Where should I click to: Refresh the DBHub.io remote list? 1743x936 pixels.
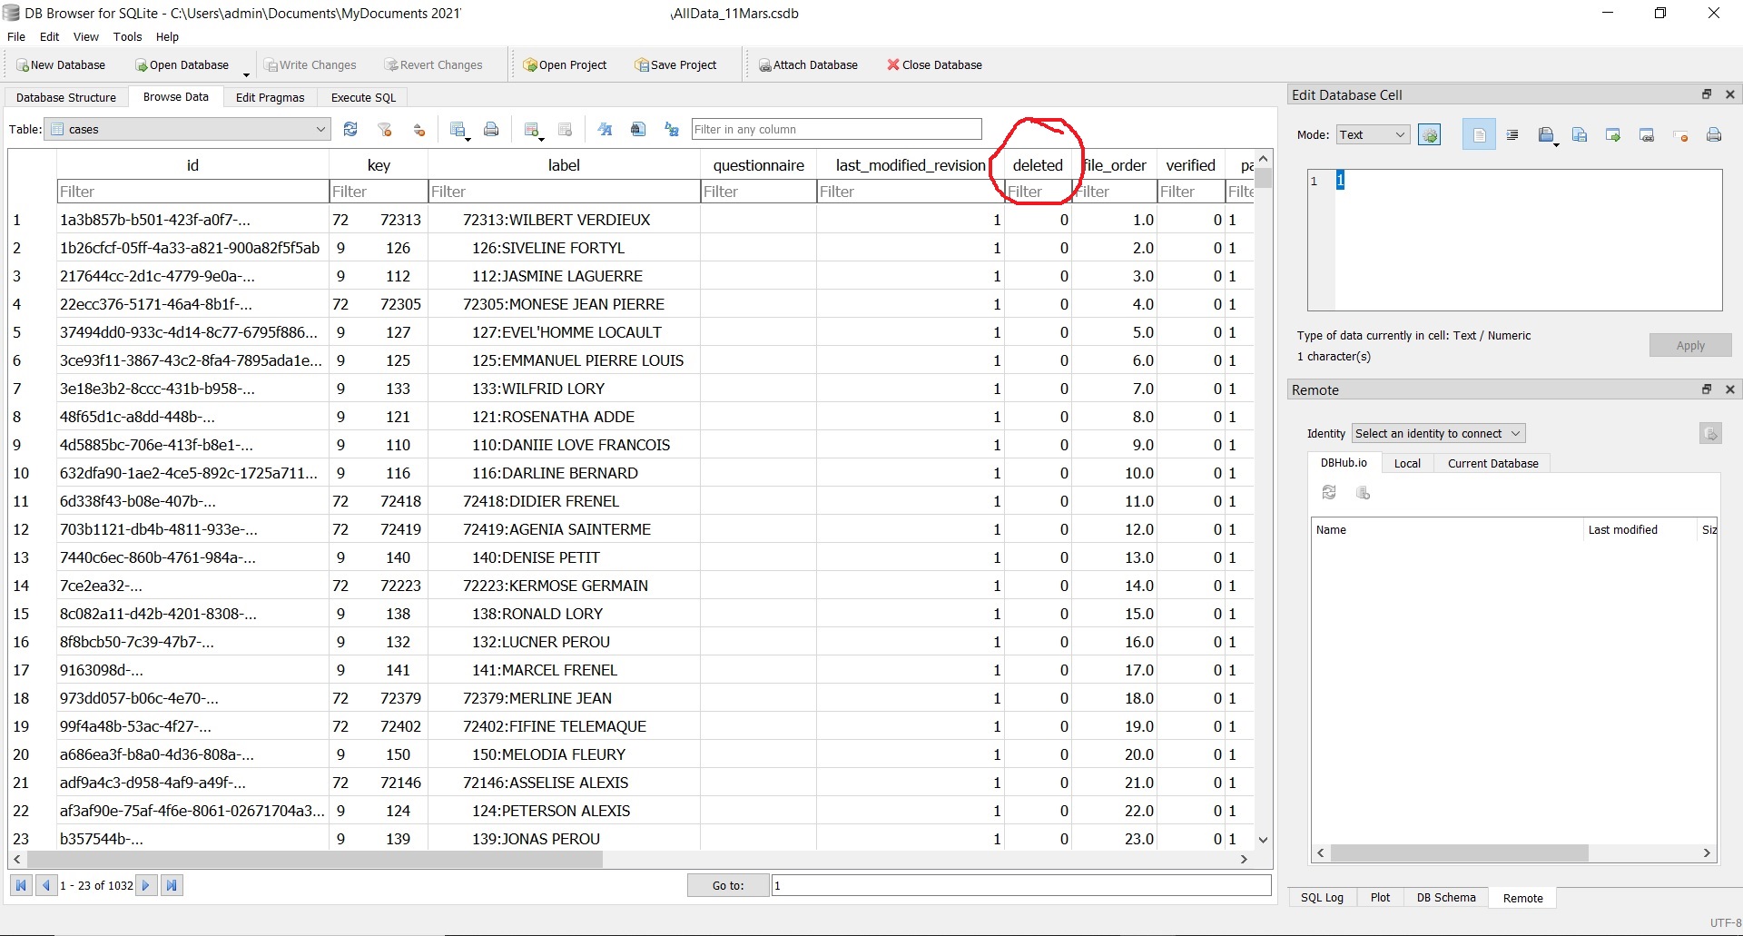1329,492
